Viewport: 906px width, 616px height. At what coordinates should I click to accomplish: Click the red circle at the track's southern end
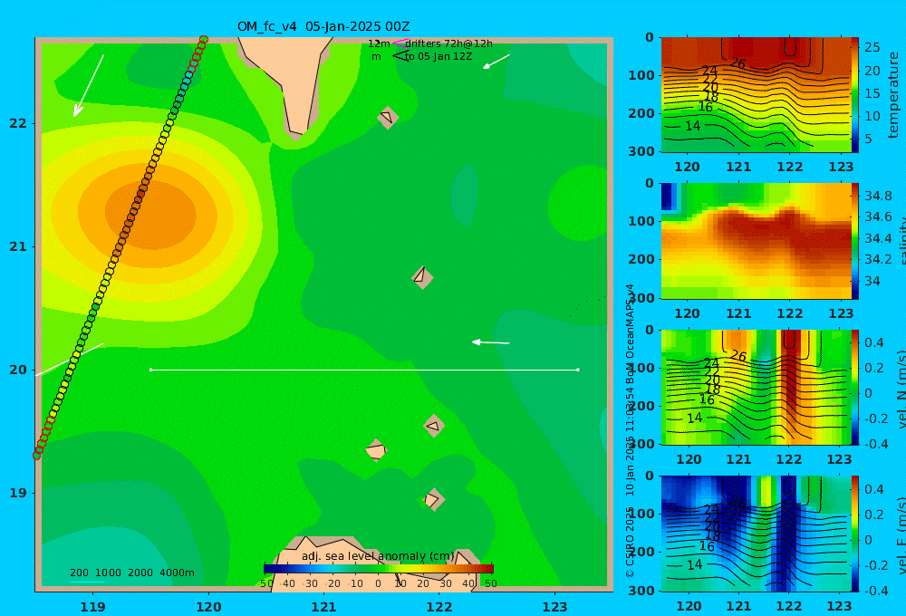[x=37, y=456]
